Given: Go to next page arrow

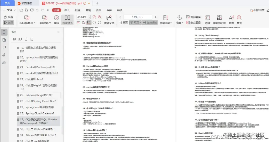Looking at the screenshot, I should (155, 17).
